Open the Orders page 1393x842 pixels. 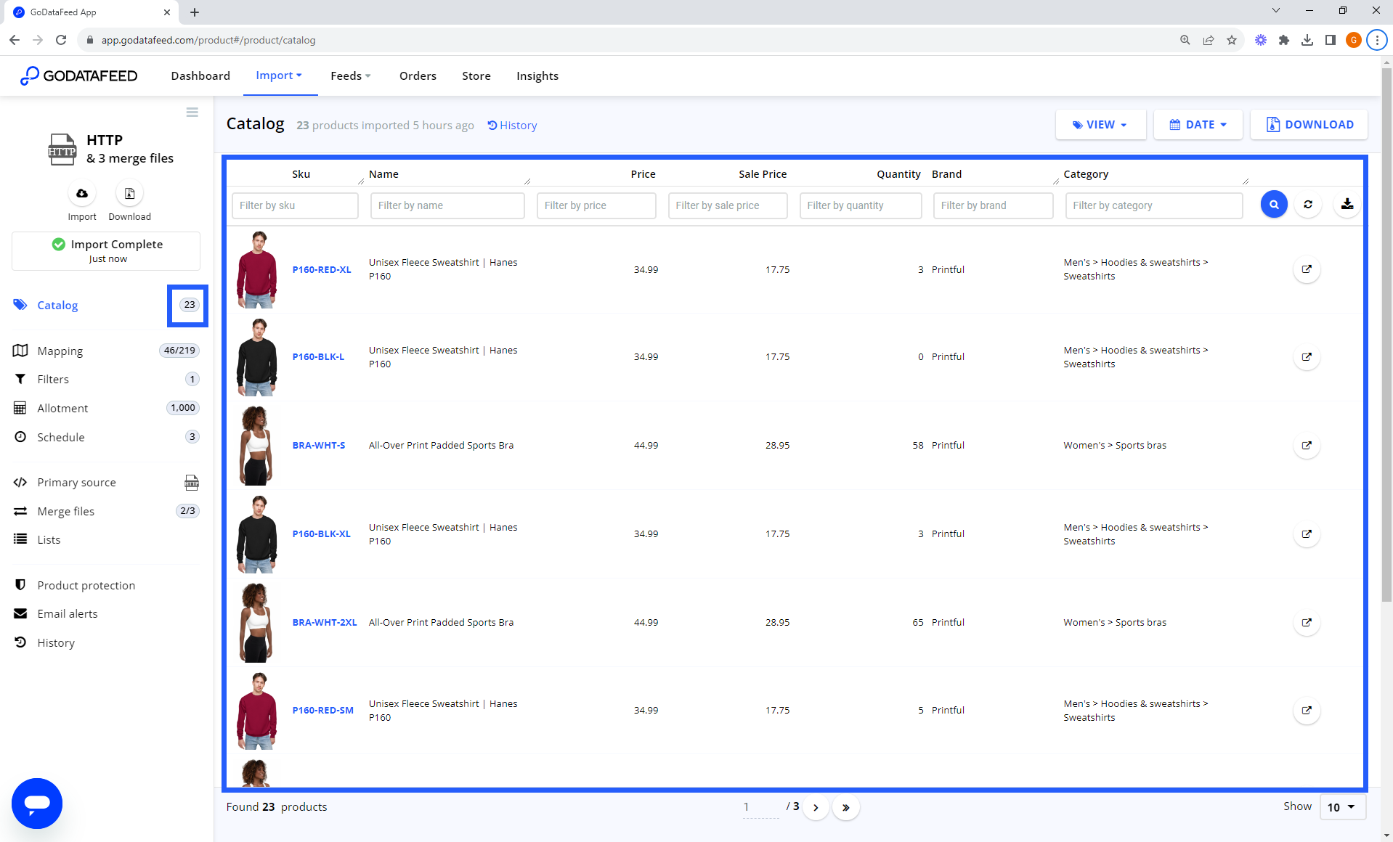tap(418, 75)
